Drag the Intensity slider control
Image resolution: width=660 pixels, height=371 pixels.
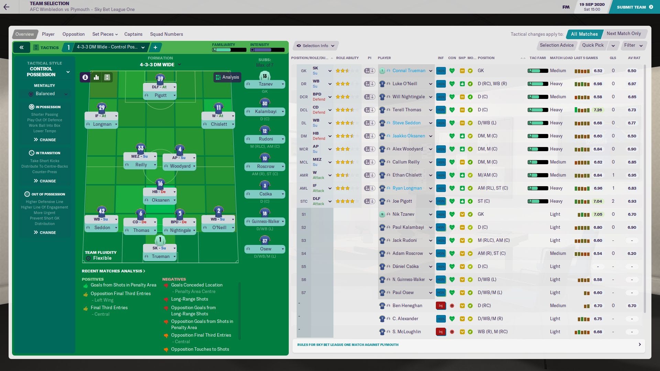coord(267,50)
